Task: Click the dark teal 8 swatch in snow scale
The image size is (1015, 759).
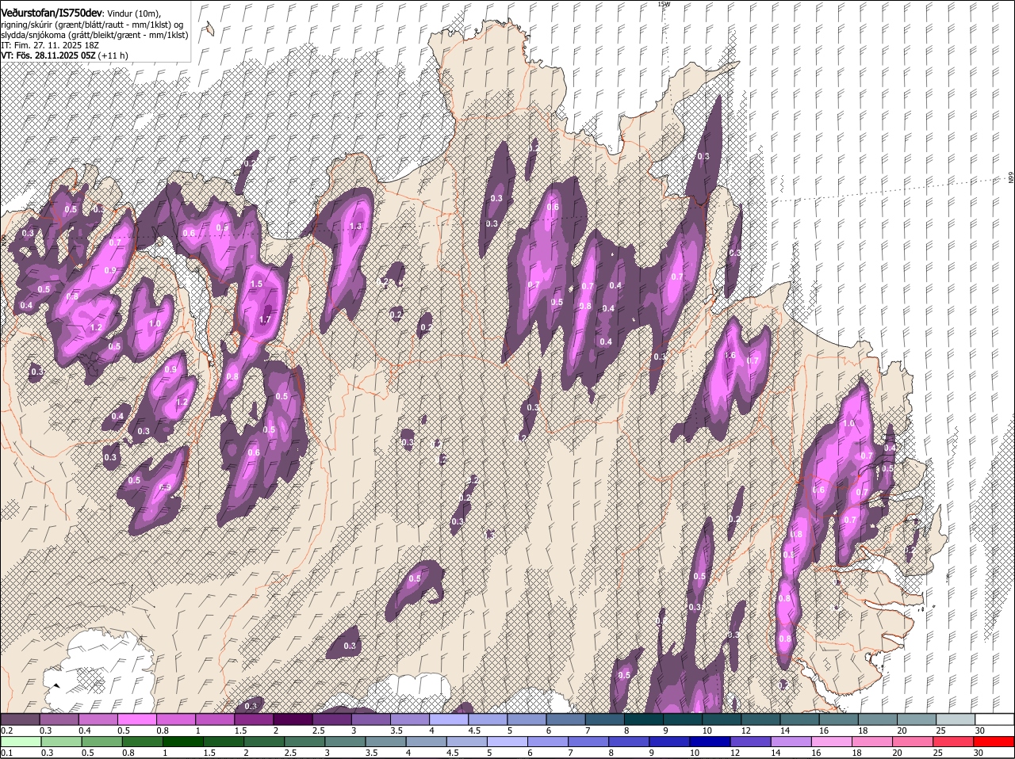Action: [643, 719]
